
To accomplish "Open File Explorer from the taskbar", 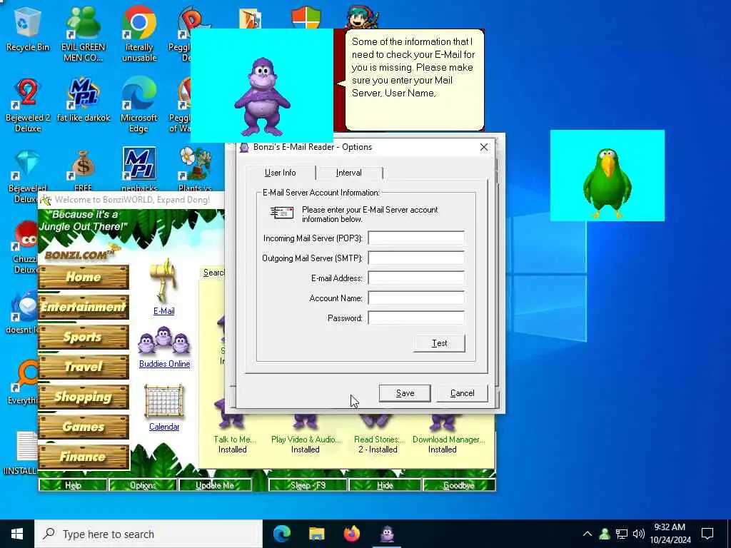I will point(317,534).
